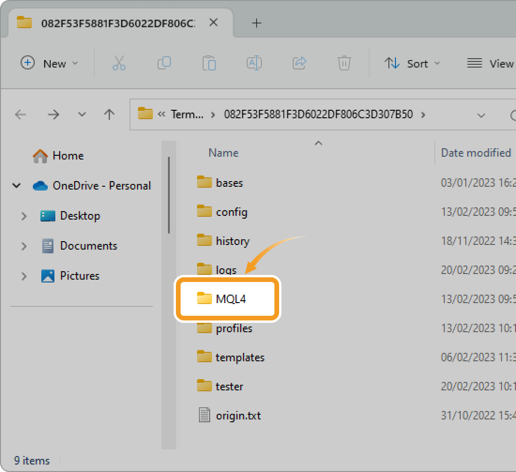This screenshot has height=472, width=516.
Task: Click the Rename icon in toolbar
Action: [254, 63]
